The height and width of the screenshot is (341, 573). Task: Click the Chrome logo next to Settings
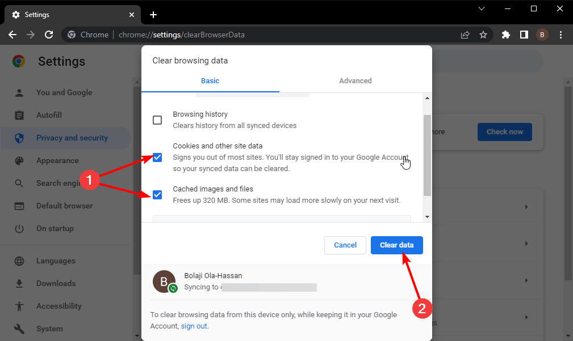(19, 61)
